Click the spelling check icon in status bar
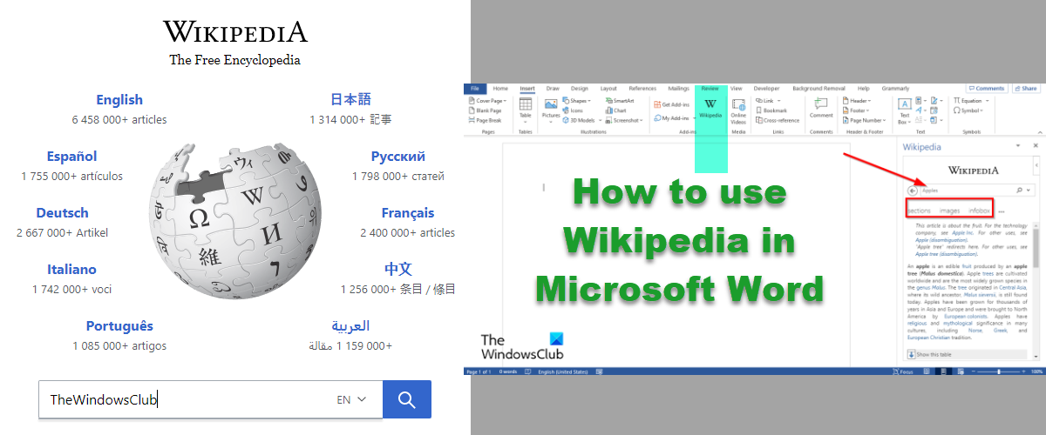The height and width of the screenshot is (435, 1046). [x=527, y=371]
